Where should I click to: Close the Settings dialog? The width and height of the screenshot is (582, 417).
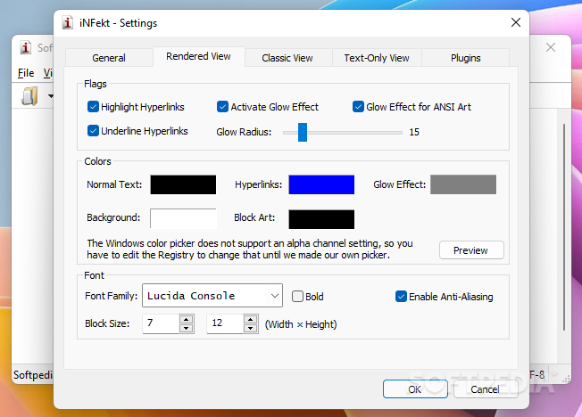pos(516,22)
